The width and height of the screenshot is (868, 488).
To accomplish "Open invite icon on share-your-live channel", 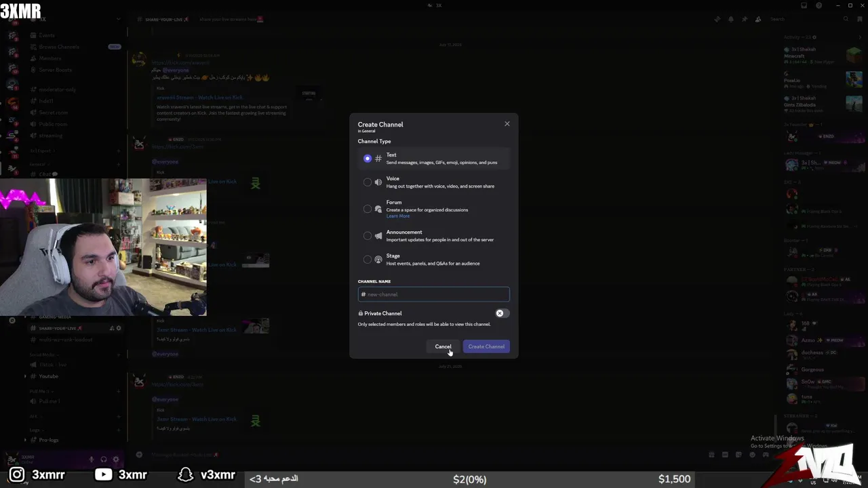I will (x=112, y=328).
